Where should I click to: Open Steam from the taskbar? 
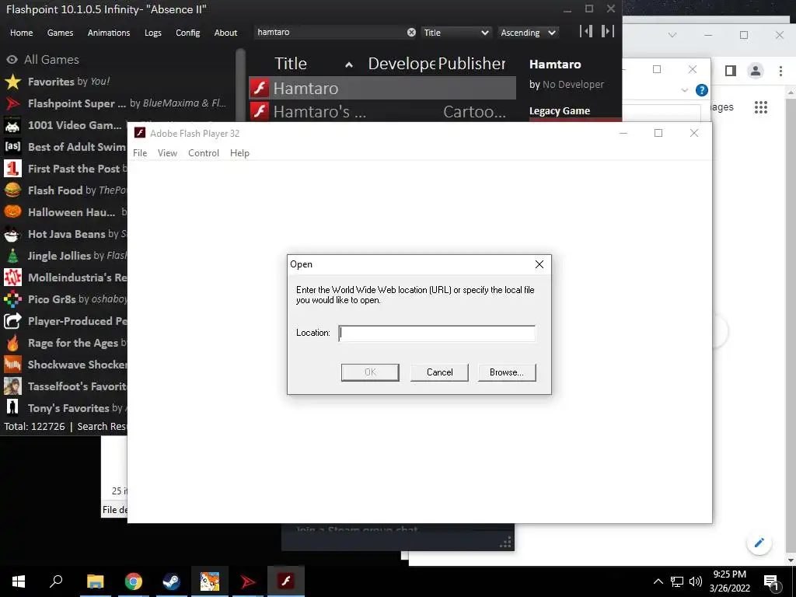[x=171, y=581]
